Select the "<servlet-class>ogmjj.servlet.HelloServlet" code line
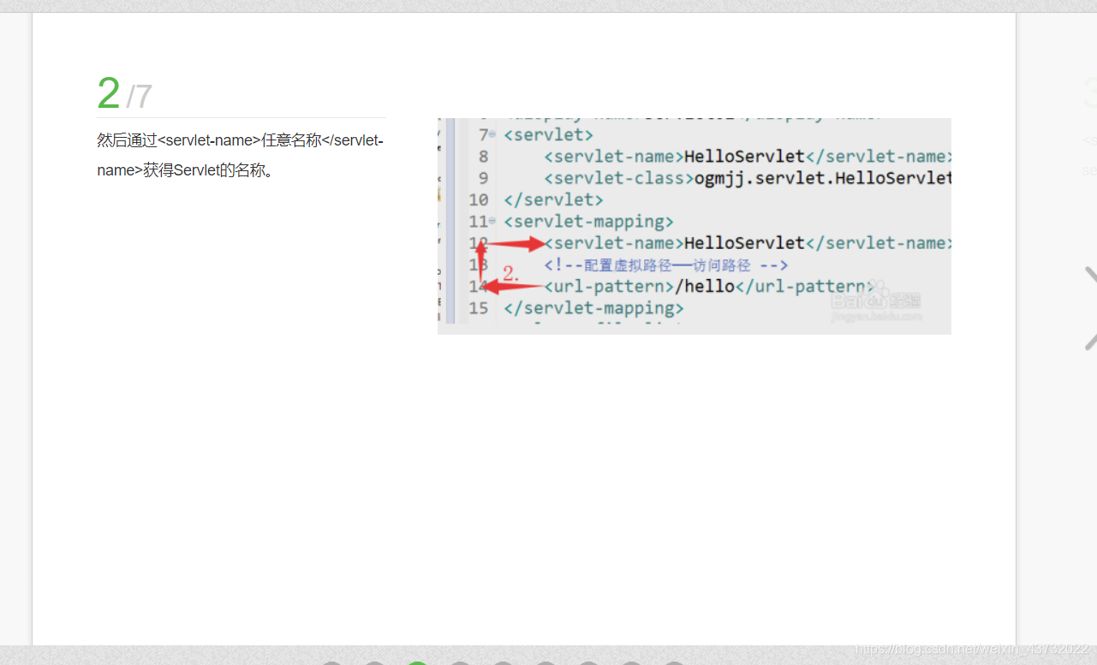1097x665 pixels. pos(747,178)
